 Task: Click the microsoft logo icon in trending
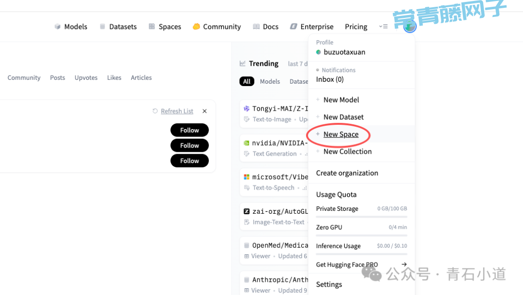(x=246, y=177)
